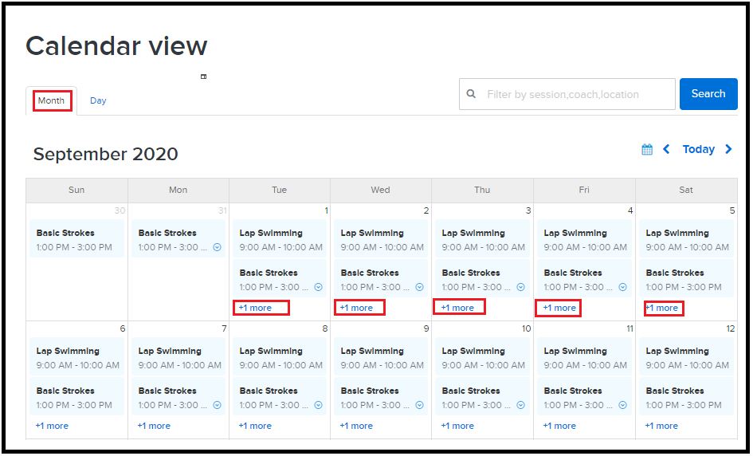This screenshot has width=753, height=456.
Task: Expand Basic Strokes session on September 8
Action: coord(319,405)
